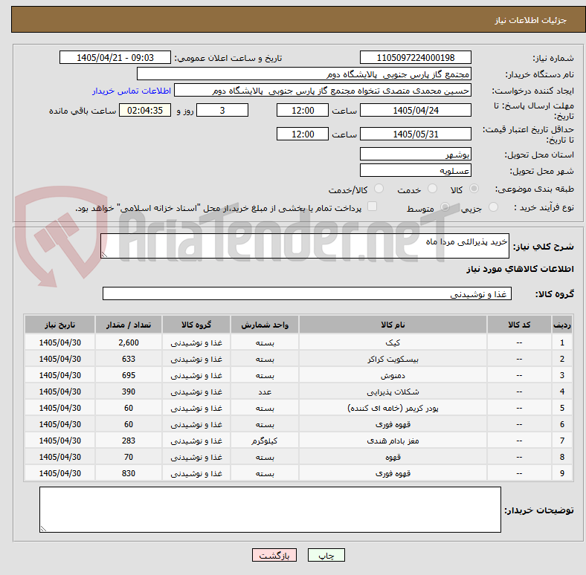Click the جزئیات اطلاعات نیاز page header
Viewport: 586px width, 575px height.
coord(531,20)
